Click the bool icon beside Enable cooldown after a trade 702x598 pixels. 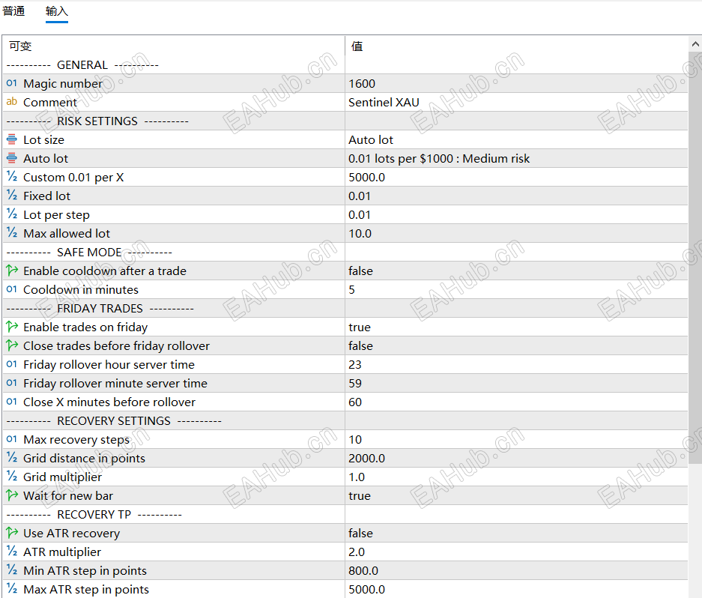(x=12, y=271)
